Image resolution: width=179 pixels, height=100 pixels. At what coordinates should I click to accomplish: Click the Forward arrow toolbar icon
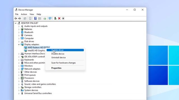pyautogui.click(x=20, y=18)
